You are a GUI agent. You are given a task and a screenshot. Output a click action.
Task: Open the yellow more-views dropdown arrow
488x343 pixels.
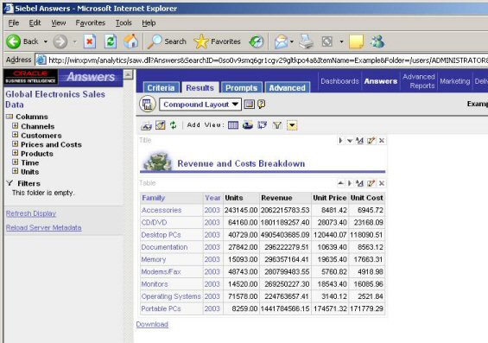click(292, 125)
